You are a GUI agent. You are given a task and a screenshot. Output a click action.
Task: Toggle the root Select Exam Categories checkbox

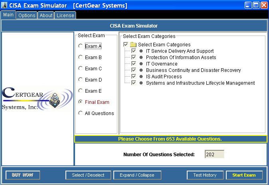point(126,44)
